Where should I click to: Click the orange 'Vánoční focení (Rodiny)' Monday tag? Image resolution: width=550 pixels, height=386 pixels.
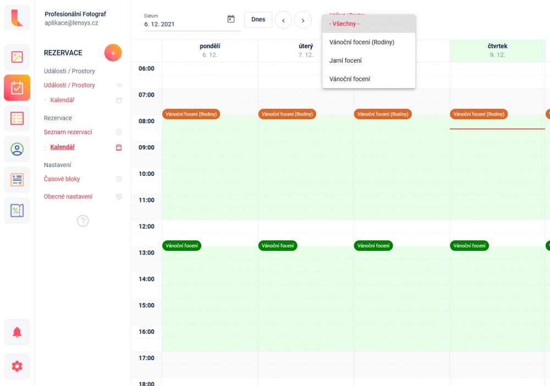(191, 114)
